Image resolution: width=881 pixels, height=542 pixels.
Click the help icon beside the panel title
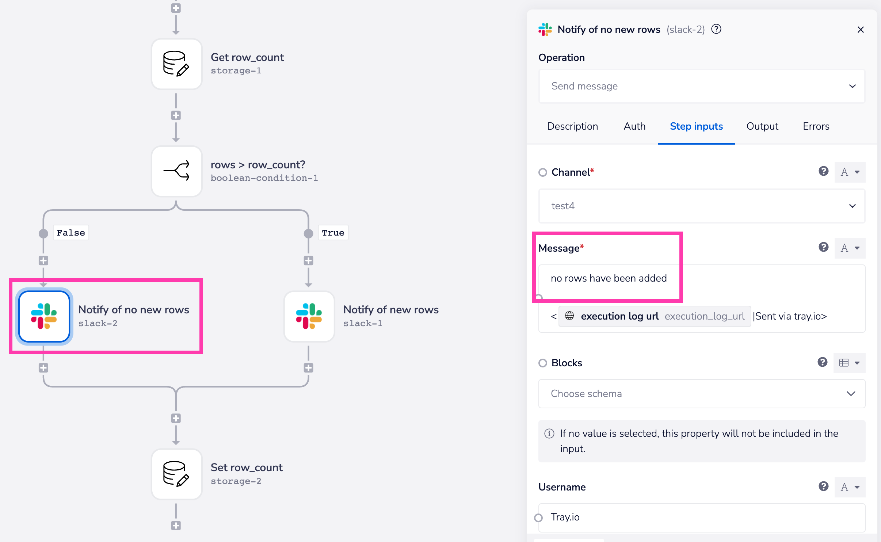click(716, 29)
